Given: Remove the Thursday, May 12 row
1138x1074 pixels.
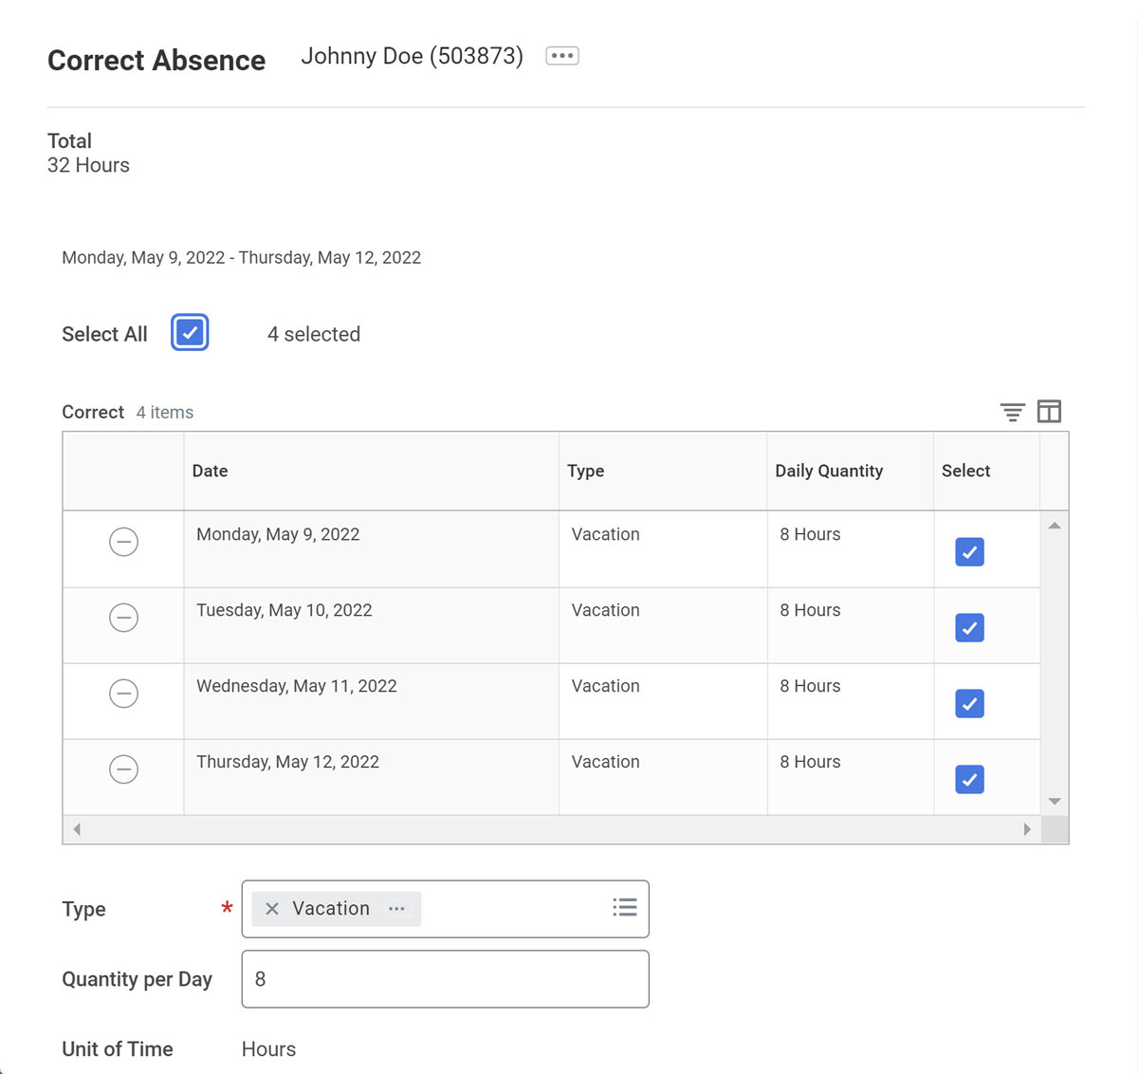Looking at the screenshot, I should point(123,769).
